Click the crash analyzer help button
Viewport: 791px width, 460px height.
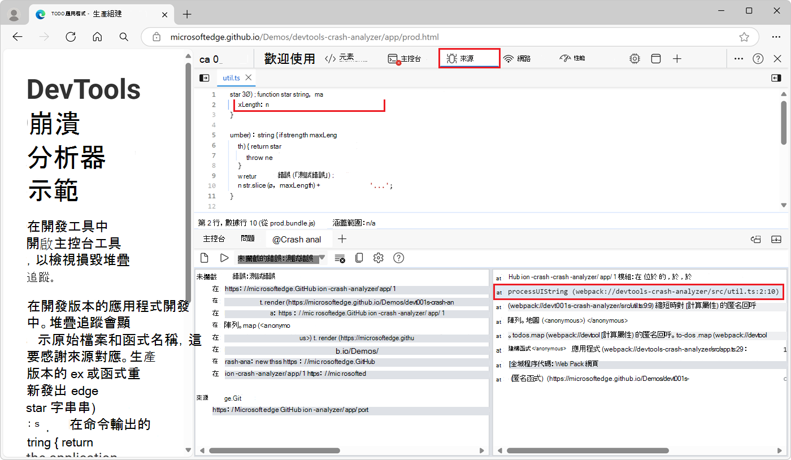click(398, 258)
